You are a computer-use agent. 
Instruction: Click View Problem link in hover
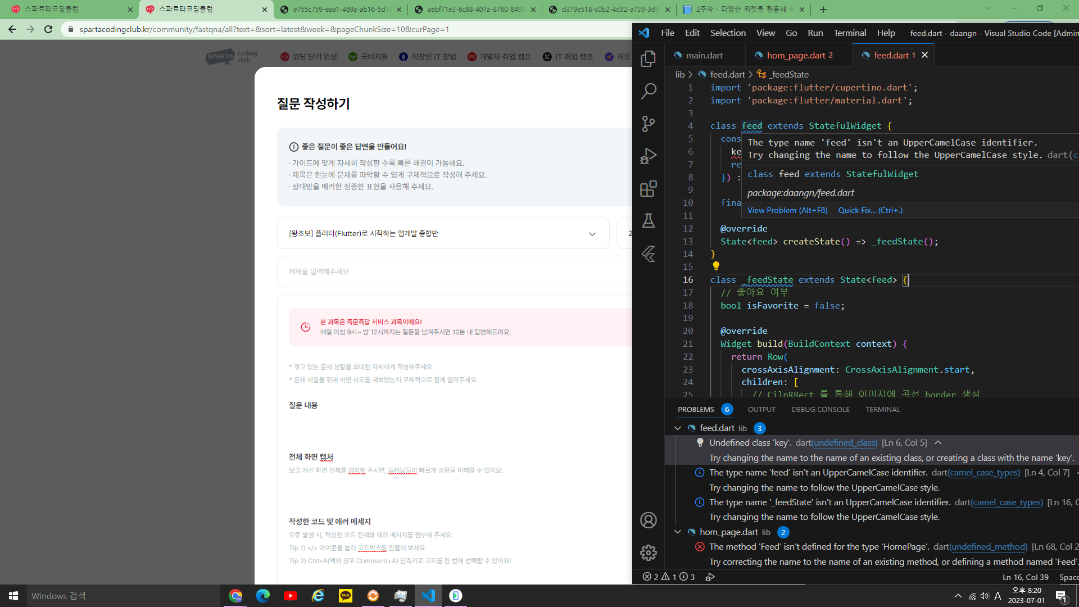787,210
